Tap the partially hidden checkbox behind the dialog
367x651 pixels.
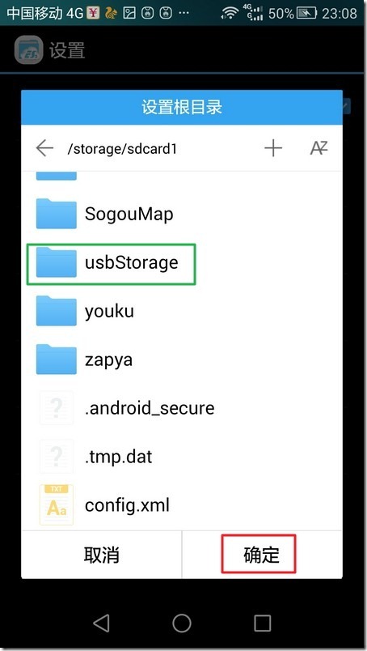pos(347,106)
